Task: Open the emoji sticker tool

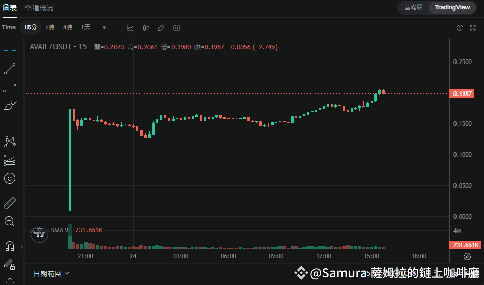Action: click(x=10, y=178)
